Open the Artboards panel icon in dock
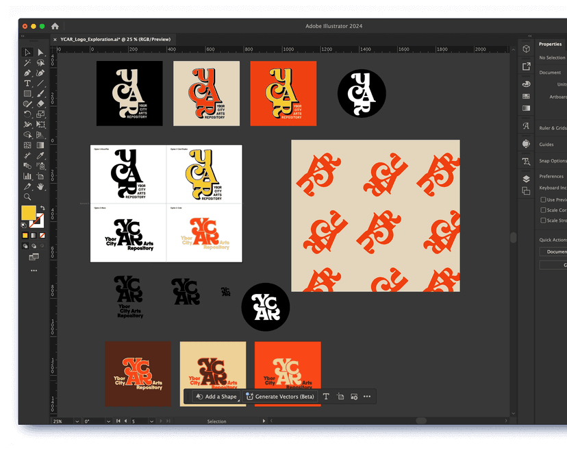 click(526, 191)
